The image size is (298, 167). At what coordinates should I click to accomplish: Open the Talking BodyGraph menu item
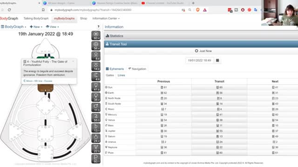click(36, 19)
